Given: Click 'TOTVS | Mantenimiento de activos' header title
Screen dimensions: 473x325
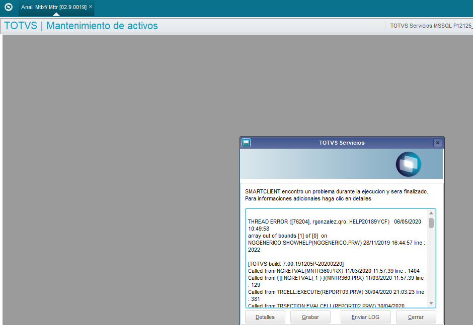Looking at the screenshot, I should point(81,26).
